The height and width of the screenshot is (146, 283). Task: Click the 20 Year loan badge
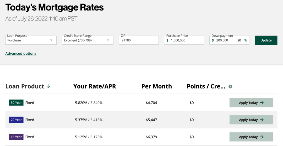[16, 120]
